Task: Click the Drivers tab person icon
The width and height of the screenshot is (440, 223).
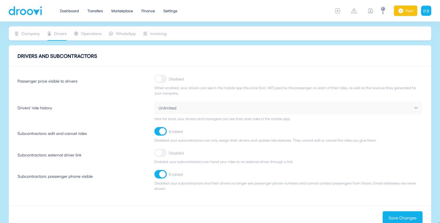Action: click(x=49, y=34)
